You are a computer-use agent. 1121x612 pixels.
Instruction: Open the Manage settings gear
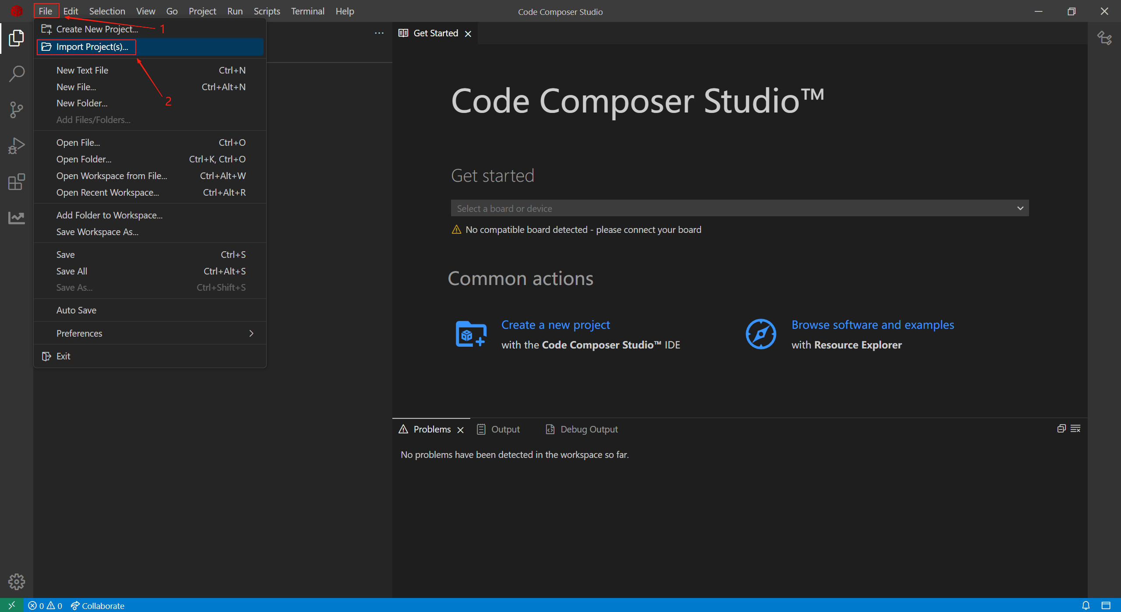click(16, 582)
